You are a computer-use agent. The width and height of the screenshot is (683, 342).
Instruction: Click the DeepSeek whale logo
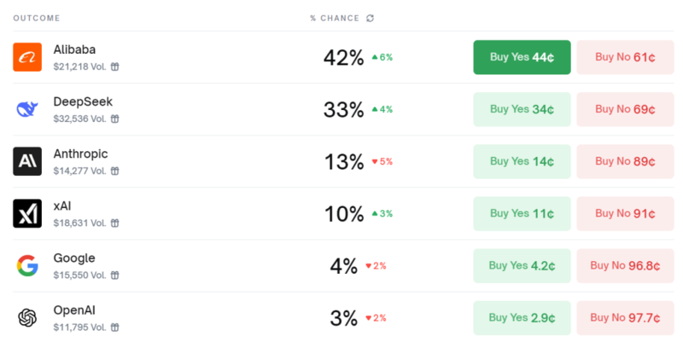tap(27, 109)
